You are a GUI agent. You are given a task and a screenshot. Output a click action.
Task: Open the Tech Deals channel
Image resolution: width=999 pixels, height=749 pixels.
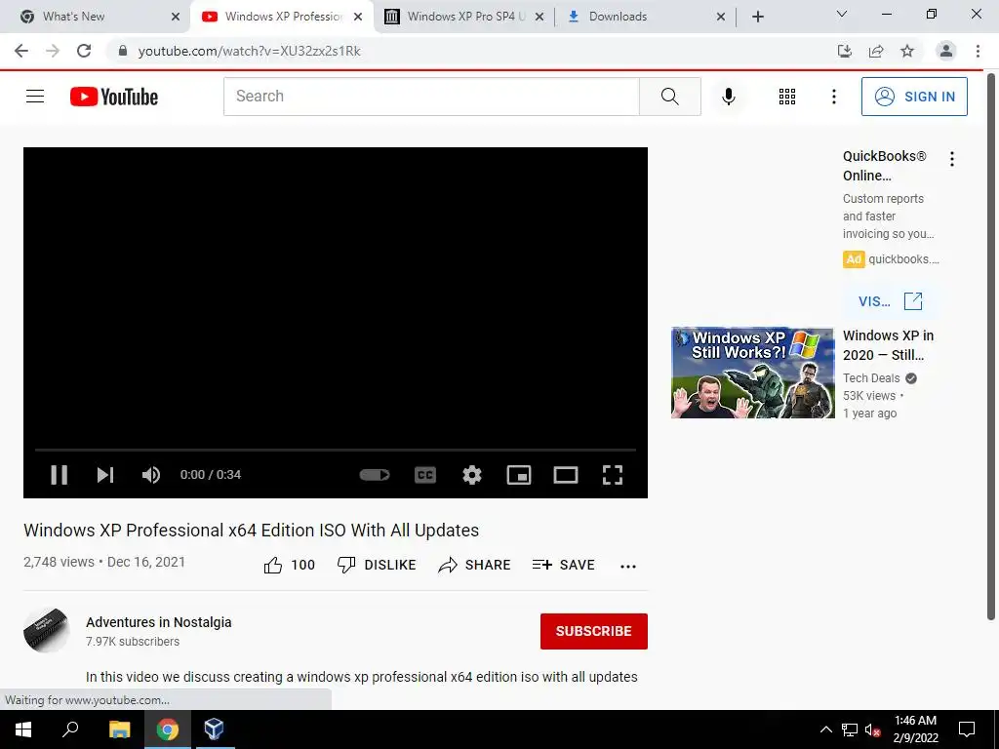871,378
